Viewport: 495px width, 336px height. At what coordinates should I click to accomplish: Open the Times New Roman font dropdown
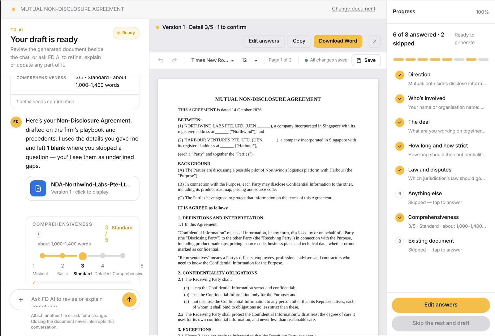tap(213, 60)
